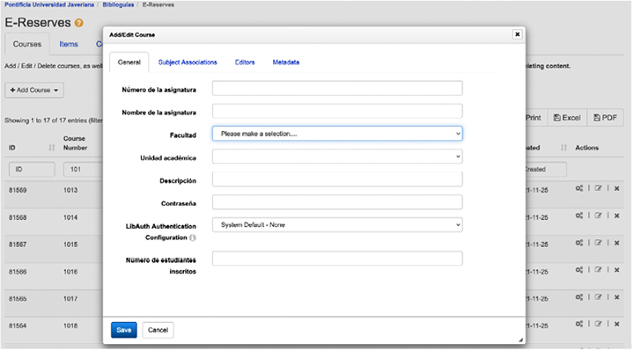Viewport: 633px width, 351px height.
Task: Select course number cell 1016
Action: (x=70, y=272)
